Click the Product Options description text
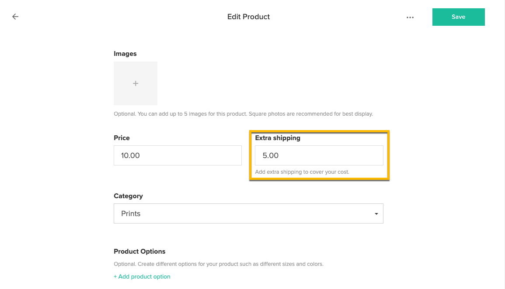The height and width of the screenshot is (289, 505). coord(218,264)
